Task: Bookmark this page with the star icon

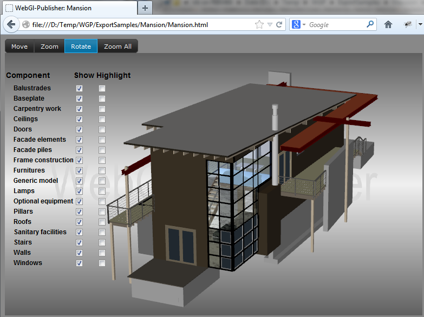Action: click(259, 25)
